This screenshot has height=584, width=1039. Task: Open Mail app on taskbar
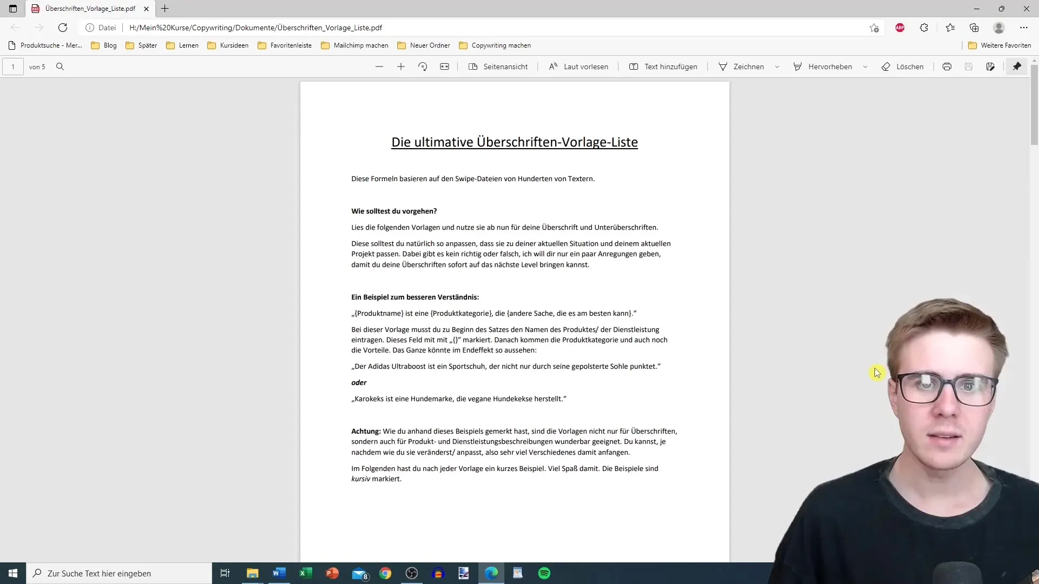point(360,573)
